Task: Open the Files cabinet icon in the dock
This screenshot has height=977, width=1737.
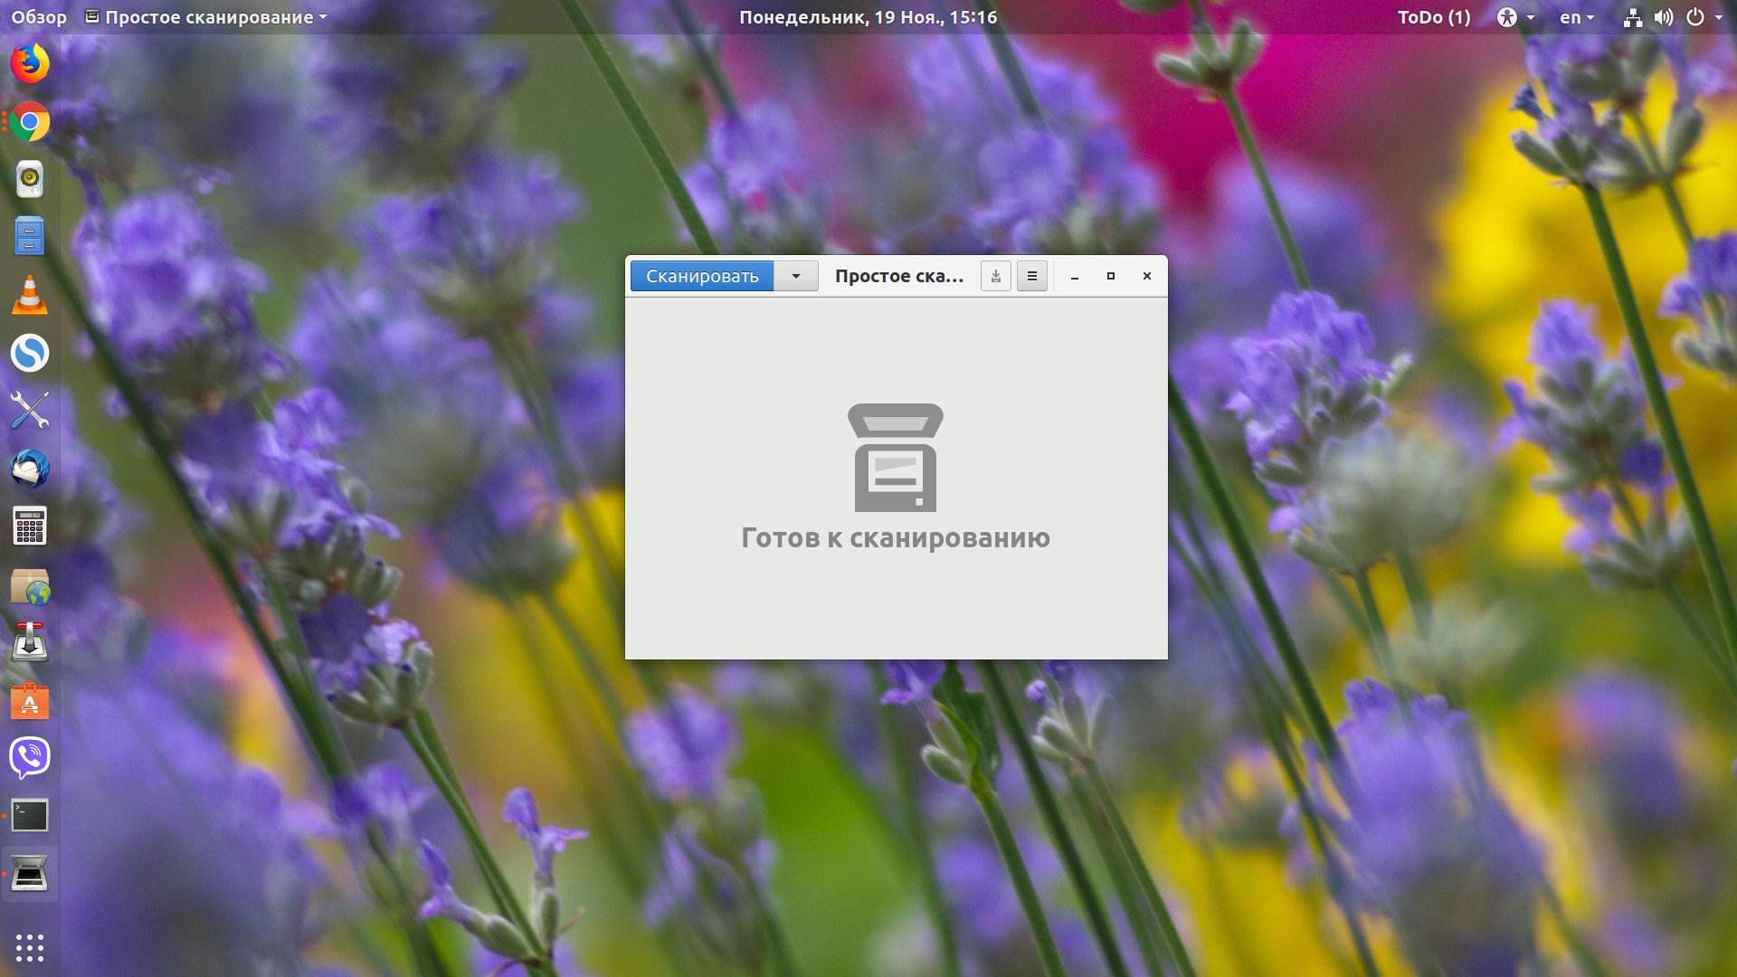Action: coord(30,237)
